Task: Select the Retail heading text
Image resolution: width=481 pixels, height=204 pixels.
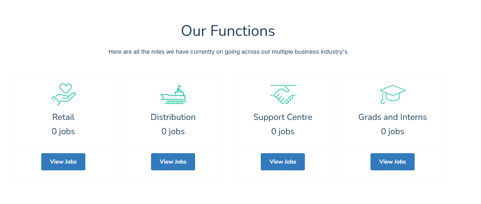Action: click(63, 117)
